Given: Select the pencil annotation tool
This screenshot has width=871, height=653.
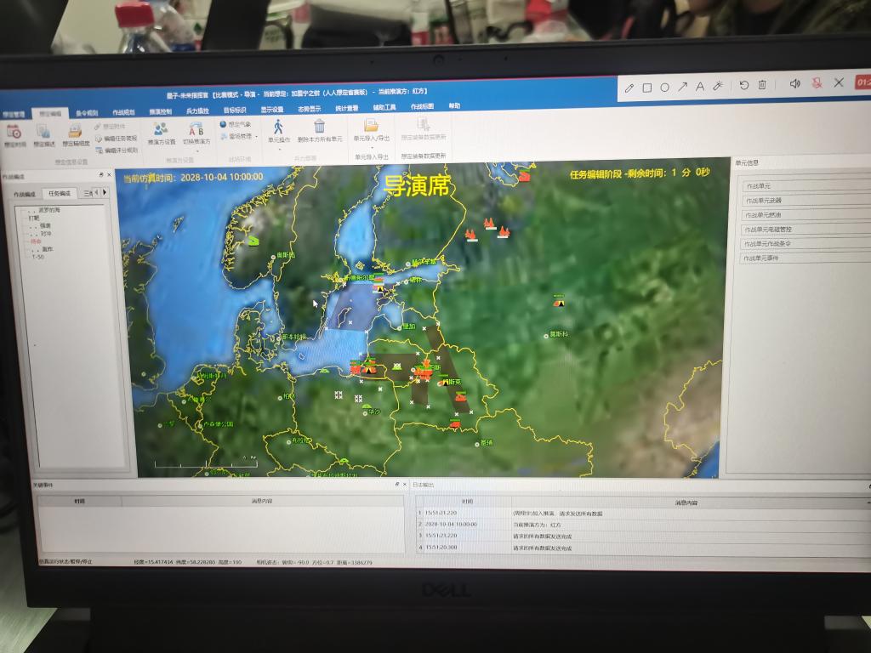Looking at the screenshot, I should pyautogui.click(x=629, y=87).
